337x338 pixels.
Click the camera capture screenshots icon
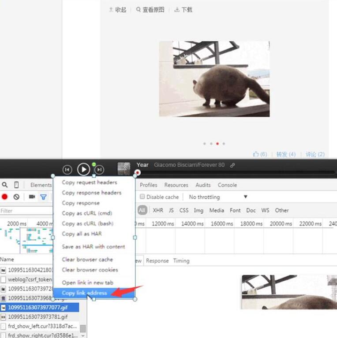pos(32,197)
